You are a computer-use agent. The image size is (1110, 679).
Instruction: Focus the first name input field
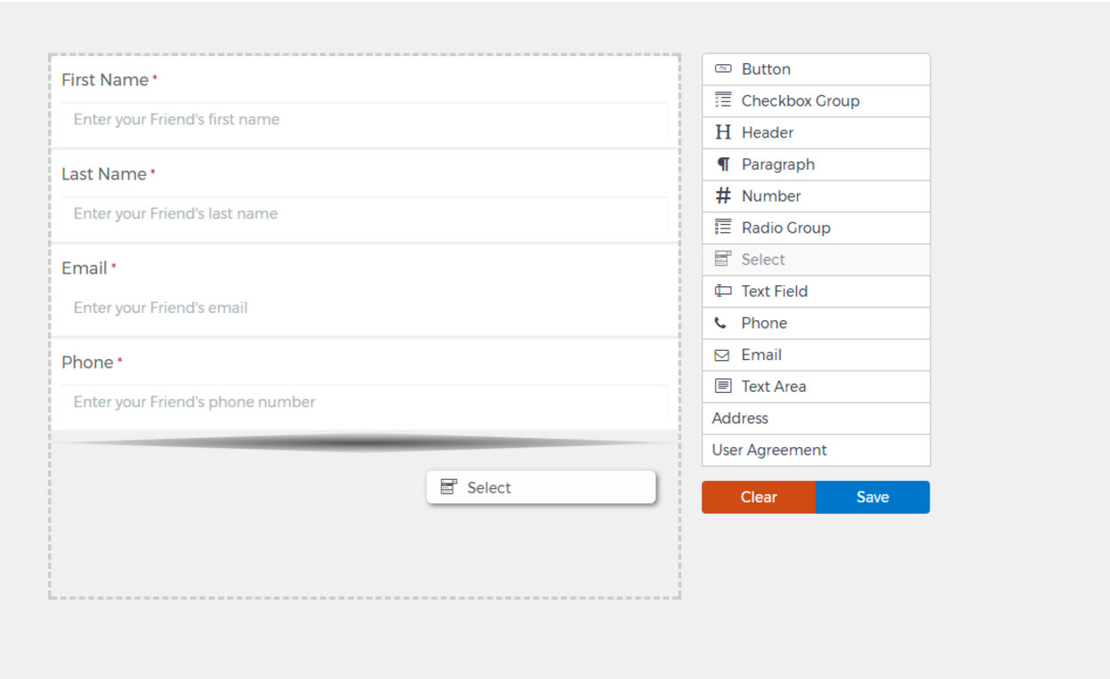click(365, 120)
